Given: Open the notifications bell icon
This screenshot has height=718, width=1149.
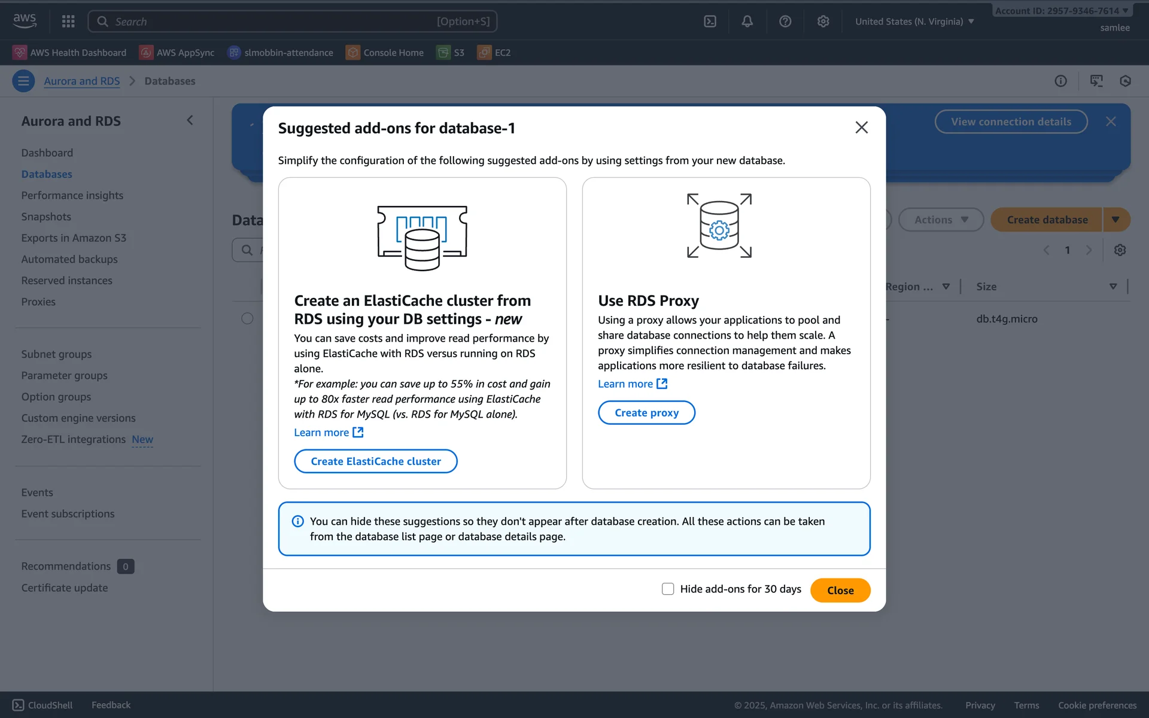Looking at the screenshot, I should click(747, 22).
